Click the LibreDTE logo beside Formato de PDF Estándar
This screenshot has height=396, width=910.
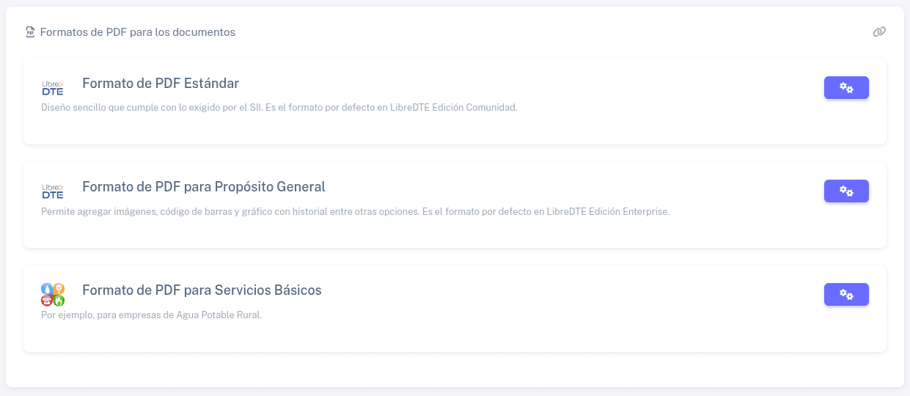click(53, 88)
